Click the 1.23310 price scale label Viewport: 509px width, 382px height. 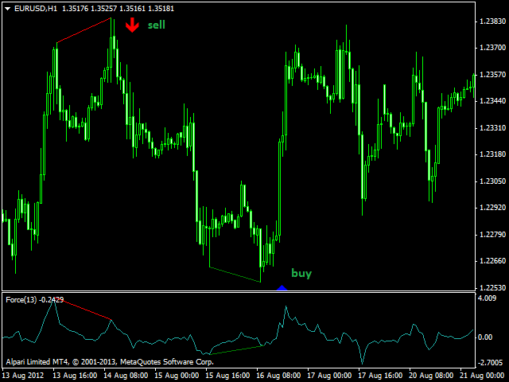(492, 128)
